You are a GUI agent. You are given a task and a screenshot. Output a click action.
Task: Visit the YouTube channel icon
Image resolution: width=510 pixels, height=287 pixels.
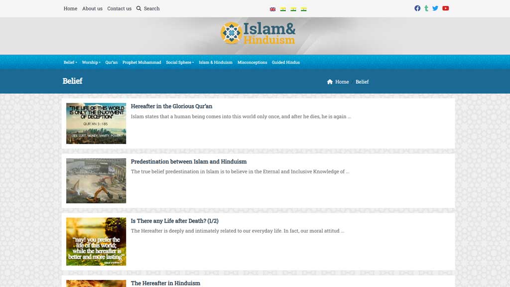click(x=446, y=8)
